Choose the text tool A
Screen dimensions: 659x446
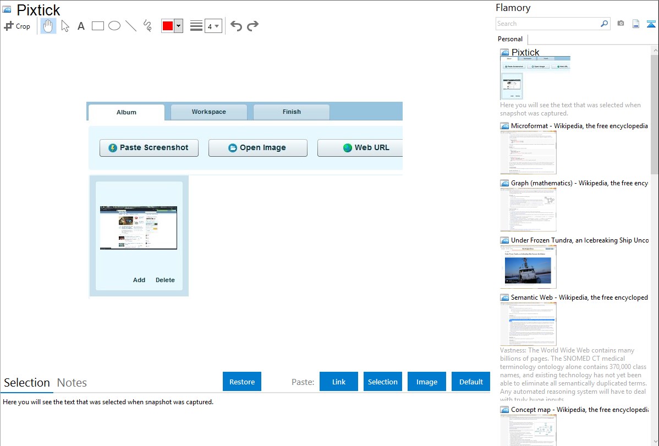pos(81,26)
